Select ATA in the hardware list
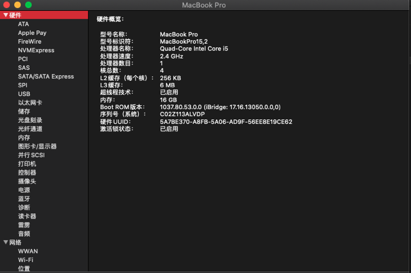Screen dimensions: 411x273 [x=23, y=24]
